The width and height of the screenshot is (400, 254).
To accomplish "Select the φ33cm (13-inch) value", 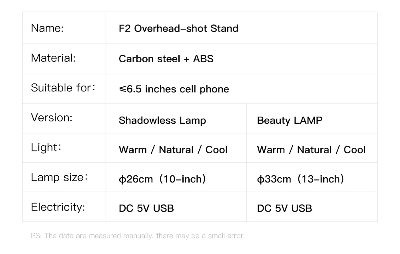I will click(x=300, y=179).
